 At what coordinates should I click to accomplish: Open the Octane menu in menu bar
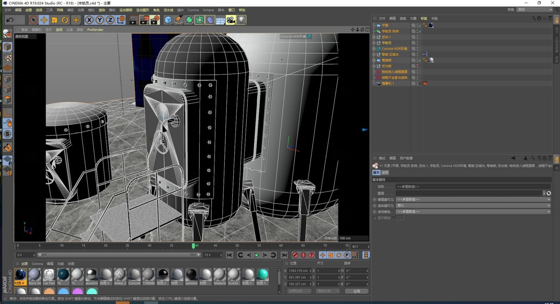coord(208,10)
